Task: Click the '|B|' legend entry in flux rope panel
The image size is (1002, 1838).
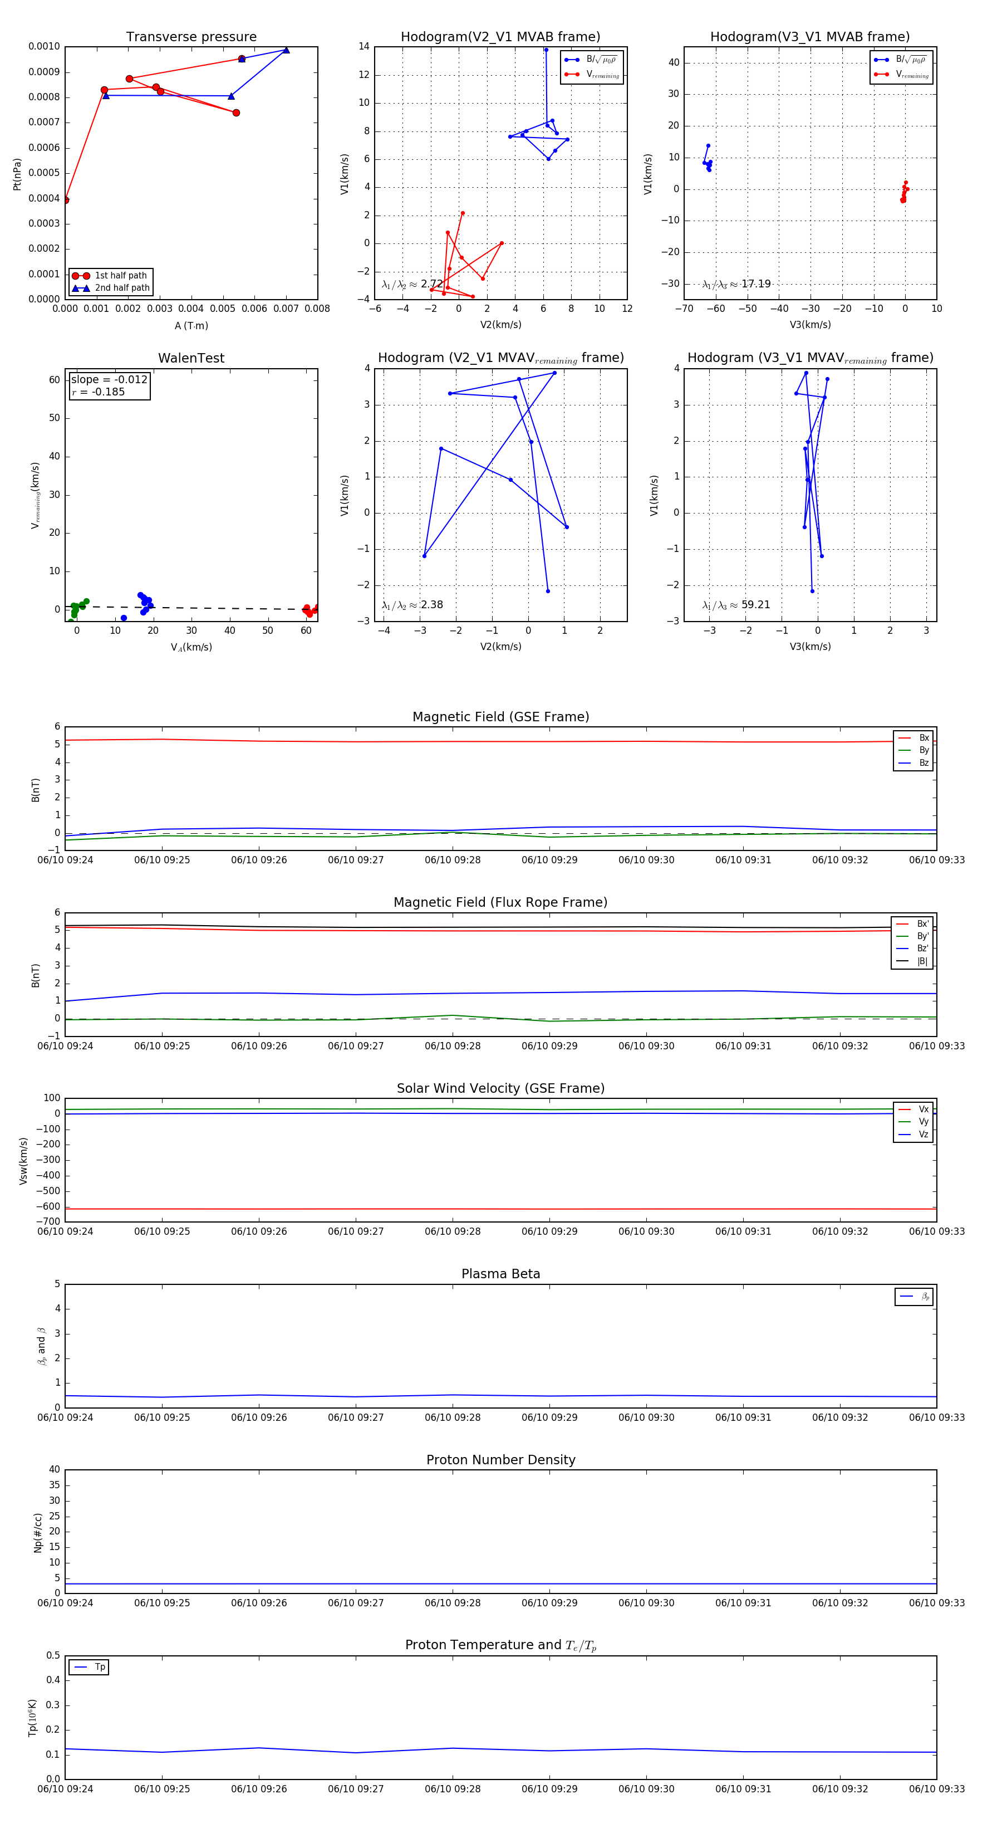Action: (x=912, y=961)
